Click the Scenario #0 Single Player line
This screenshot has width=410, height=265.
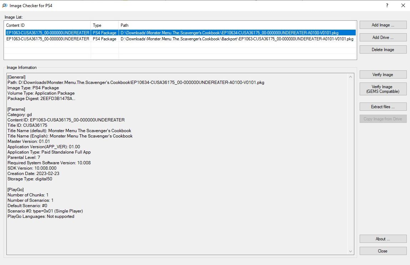(45, 211)
